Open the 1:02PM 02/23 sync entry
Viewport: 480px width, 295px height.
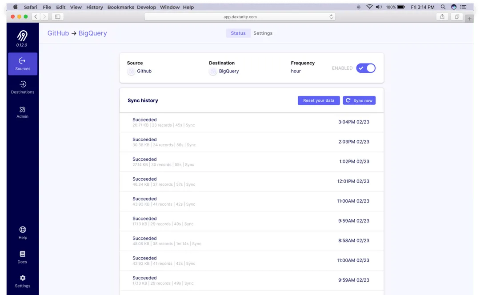[252, 162]
